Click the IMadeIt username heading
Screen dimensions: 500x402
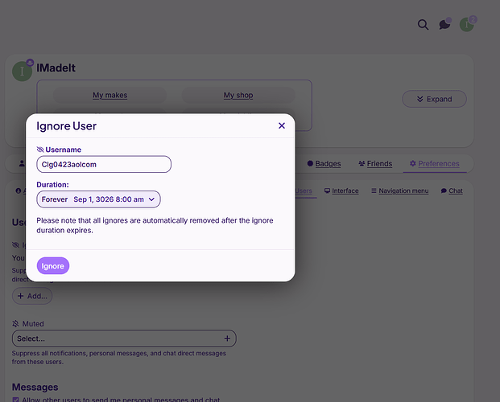[x=56, y=68]
